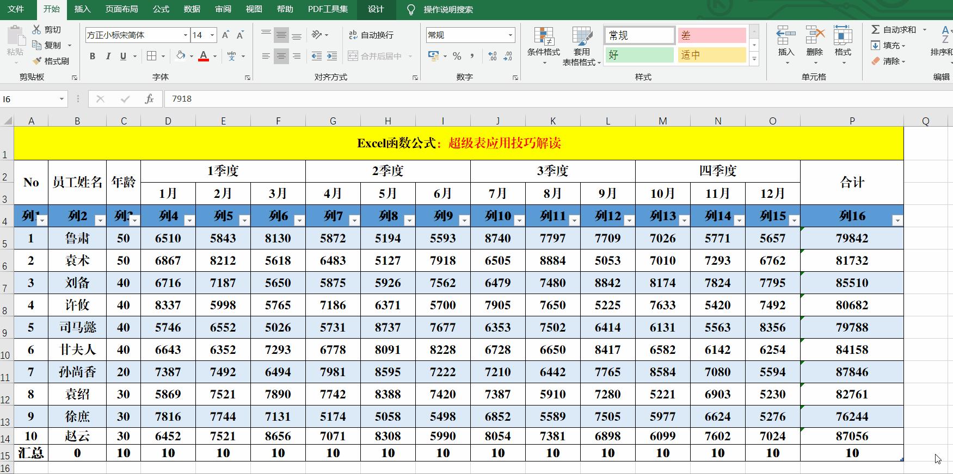This screenshot has height=474, width=953.
Task: Expand the Name Box dropdown
Action: pos(62,99)
